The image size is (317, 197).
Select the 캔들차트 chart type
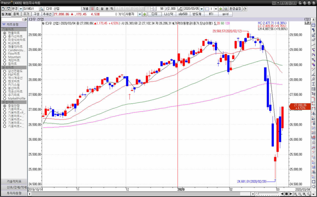[x=5, y=33]
